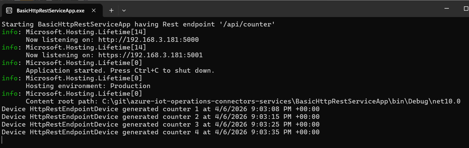
Task: Click the http://192.168.3.181:5000 URL
Action: click(148, 40)
